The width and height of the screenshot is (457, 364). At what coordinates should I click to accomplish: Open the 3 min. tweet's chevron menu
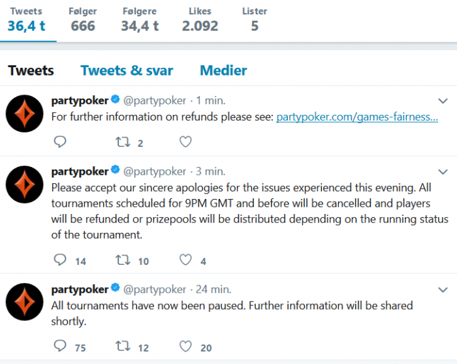[443, 172]
